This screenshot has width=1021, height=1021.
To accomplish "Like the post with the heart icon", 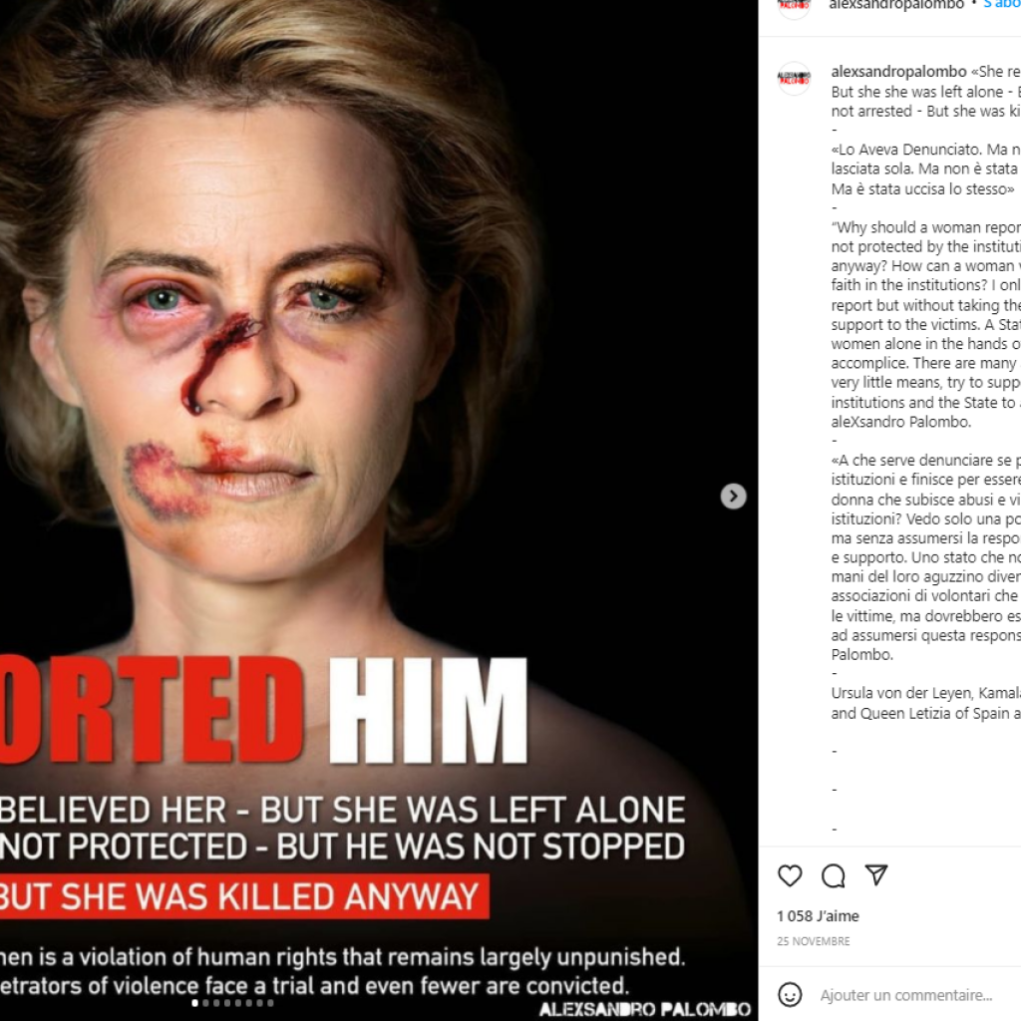I will click(x=790, y=875).
